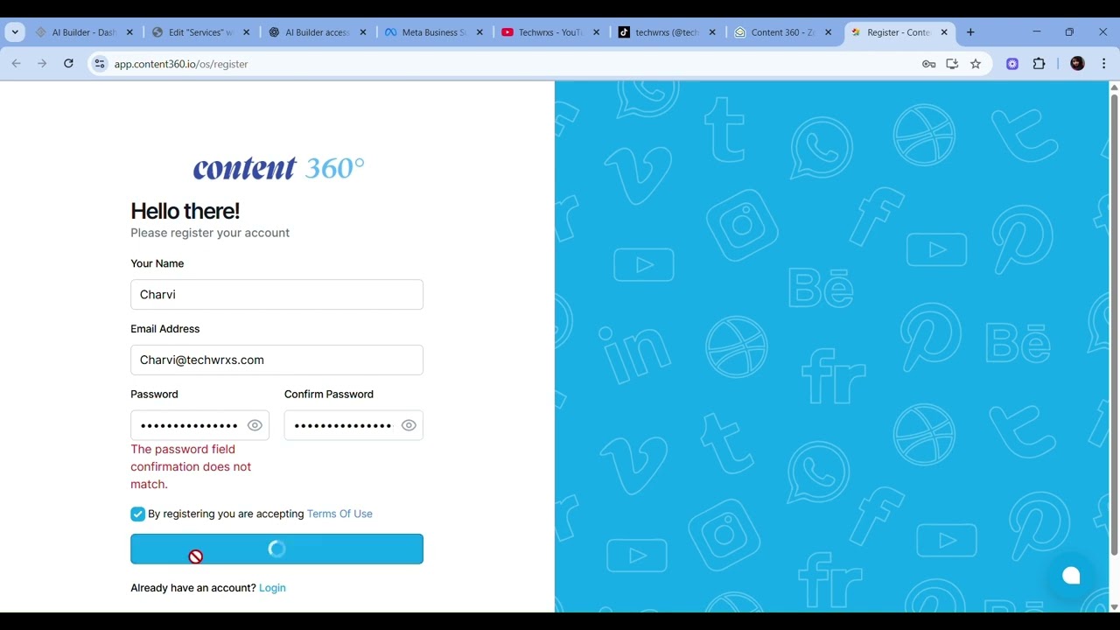
Task: Open the tab search dropdown arrow
Action: [x=15, y=32]
